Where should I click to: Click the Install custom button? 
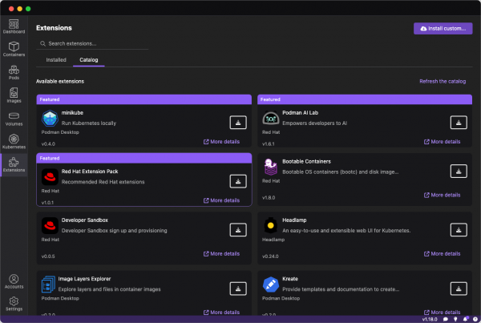pos(443,28)
